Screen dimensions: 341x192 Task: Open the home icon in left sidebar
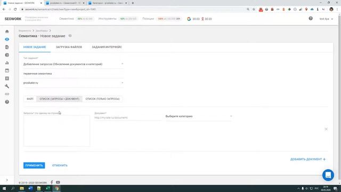(x=7, y=31)
